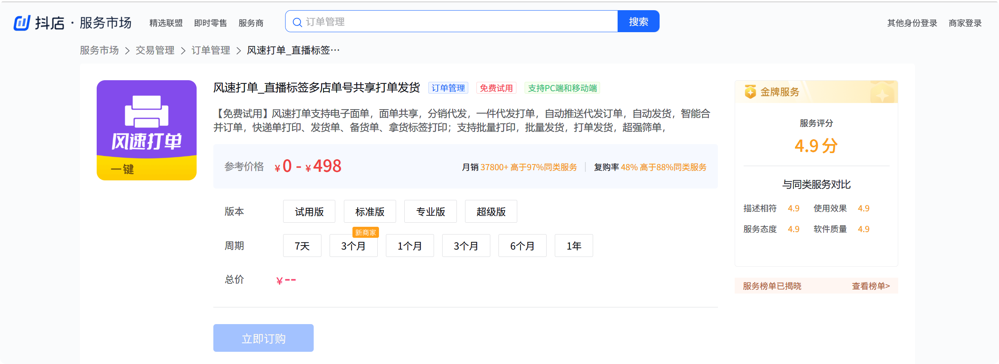999x364 pixels.
Task: Click the 立即订购 subscribe button
Action: coord(263,338)
